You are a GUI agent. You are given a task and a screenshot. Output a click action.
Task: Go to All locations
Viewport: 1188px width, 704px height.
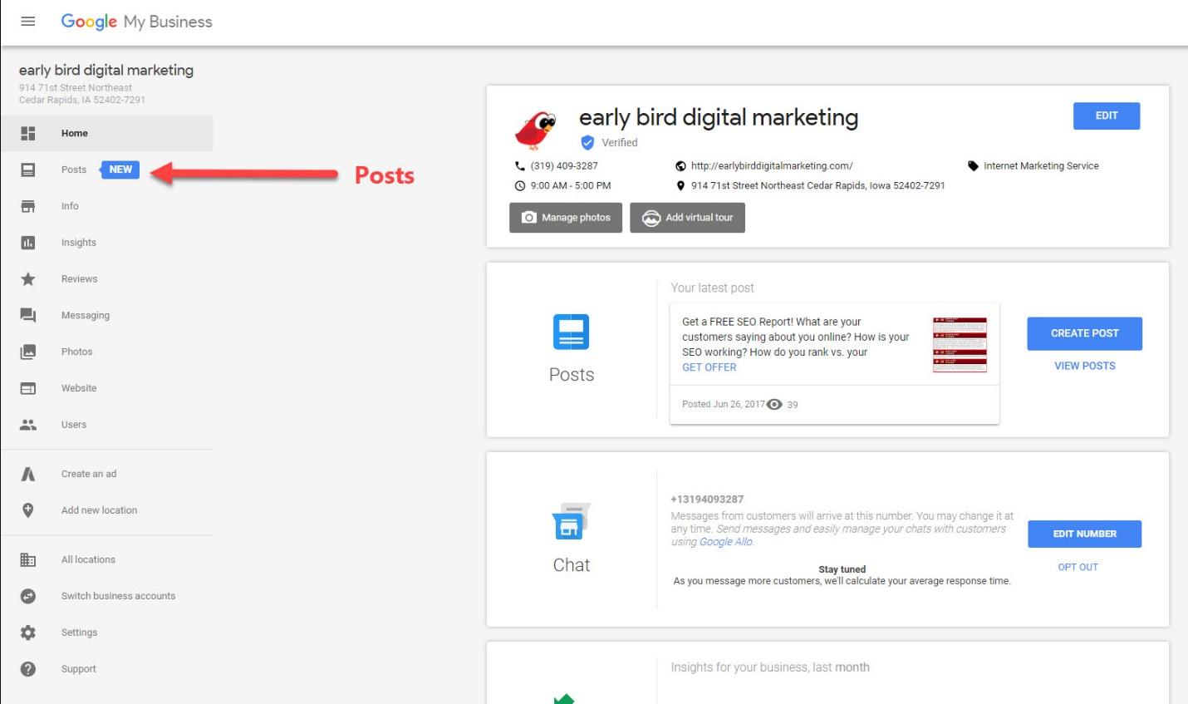88,559
